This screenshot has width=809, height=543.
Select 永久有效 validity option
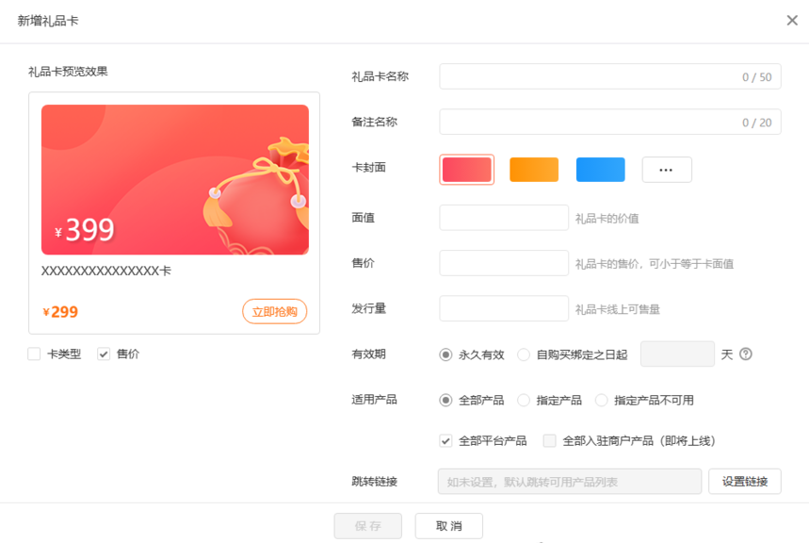[446, 354]
